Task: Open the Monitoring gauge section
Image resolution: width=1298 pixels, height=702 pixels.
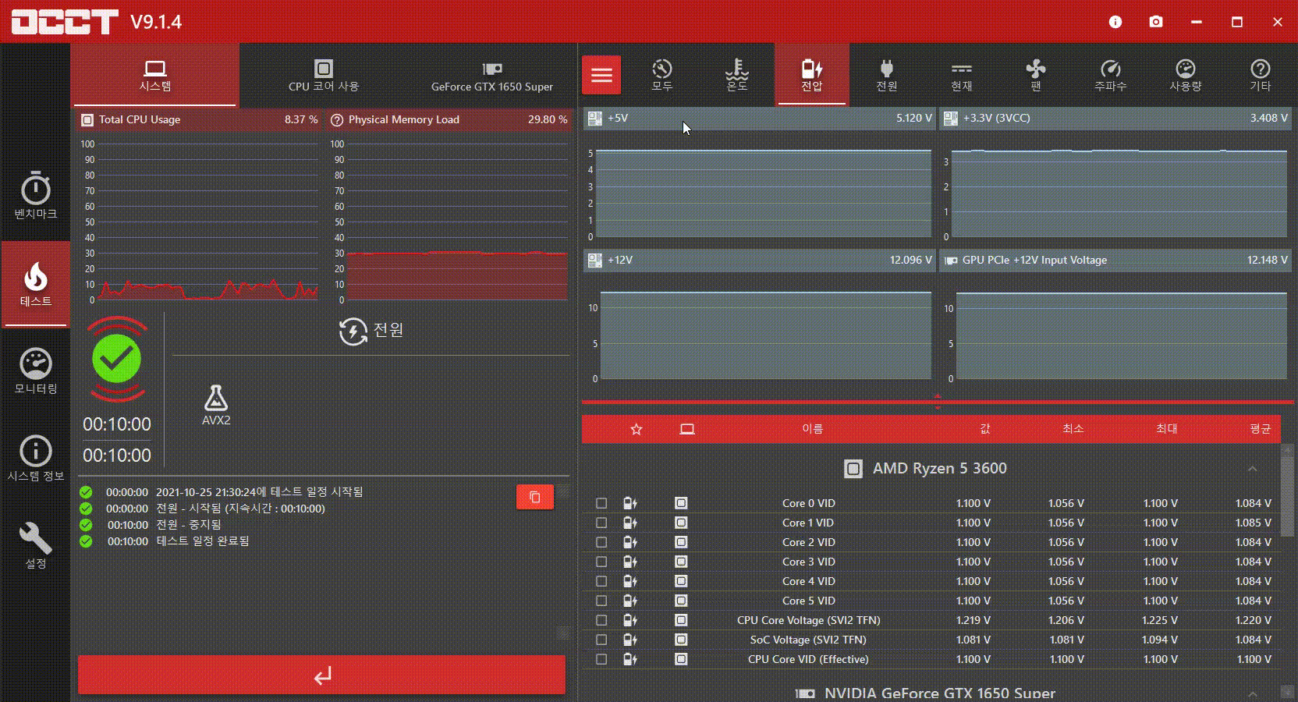Action: 35,371
